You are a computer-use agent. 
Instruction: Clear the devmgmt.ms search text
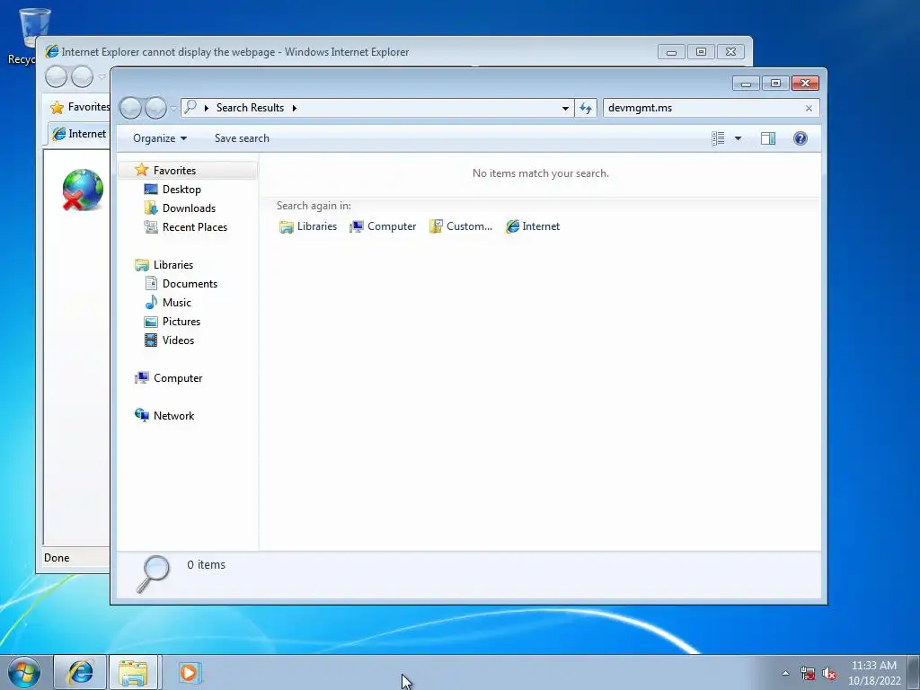pos(809,108)
